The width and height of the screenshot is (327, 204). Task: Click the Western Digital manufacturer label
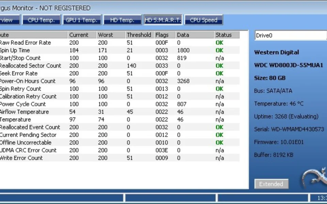point(277,52)
